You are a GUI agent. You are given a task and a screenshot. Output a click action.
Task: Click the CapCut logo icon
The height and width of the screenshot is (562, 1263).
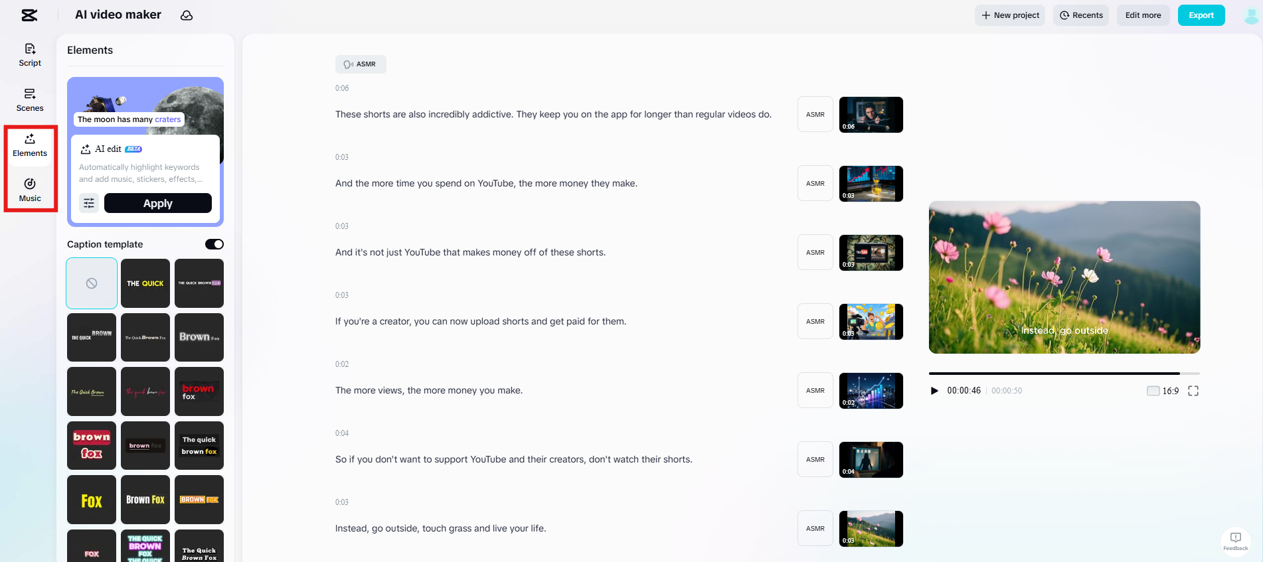(29, 15)
